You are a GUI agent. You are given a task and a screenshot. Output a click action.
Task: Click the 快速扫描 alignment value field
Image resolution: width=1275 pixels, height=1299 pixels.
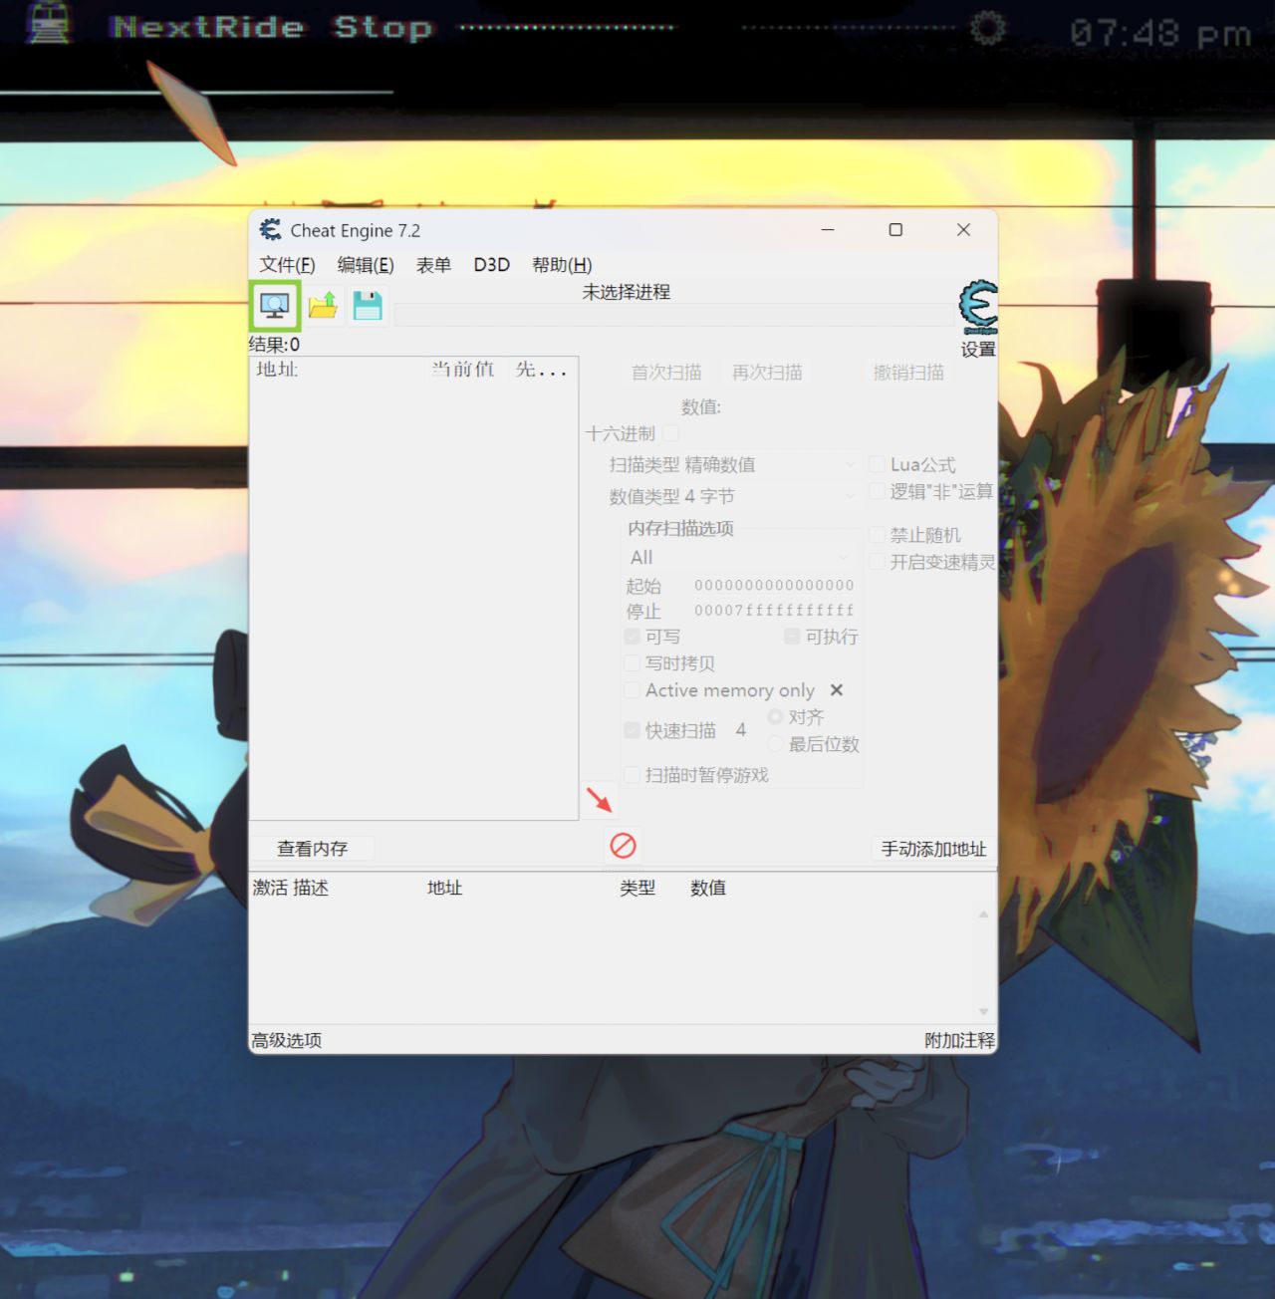tap(741, 730)
